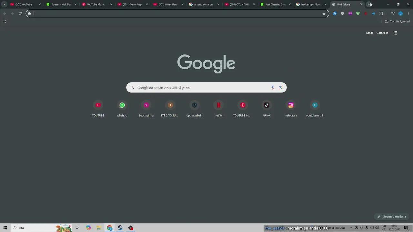Start voice search with microphone icon
Viewport: 413px width, 232px height.
(x=273, y=88)
